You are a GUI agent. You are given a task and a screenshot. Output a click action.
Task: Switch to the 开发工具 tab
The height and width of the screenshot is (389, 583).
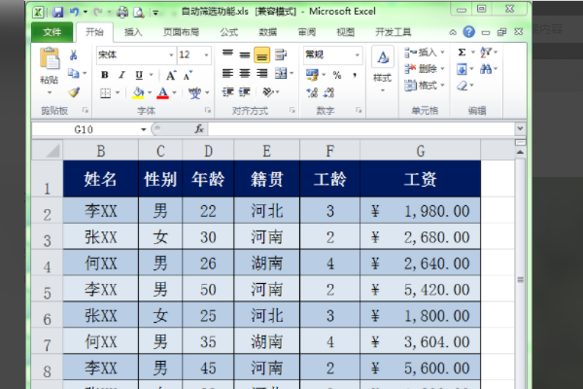click(x=393, y=32)
